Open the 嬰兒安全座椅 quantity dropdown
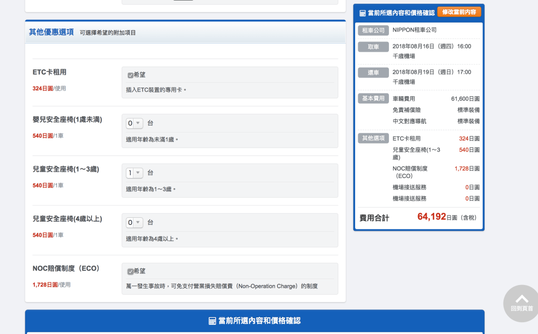Viewport: 538px width, 334px height. coord(134,123)
